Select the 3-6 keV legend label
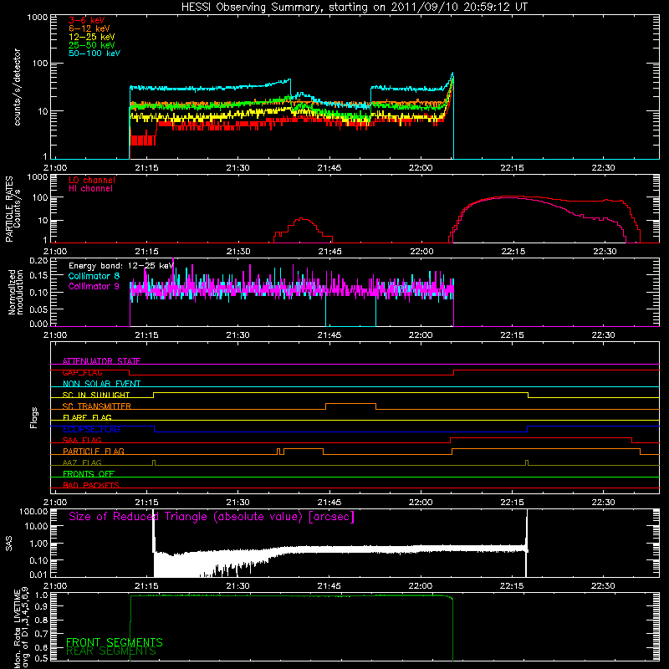This screenshot has width=669, height=669. [87, 20]
